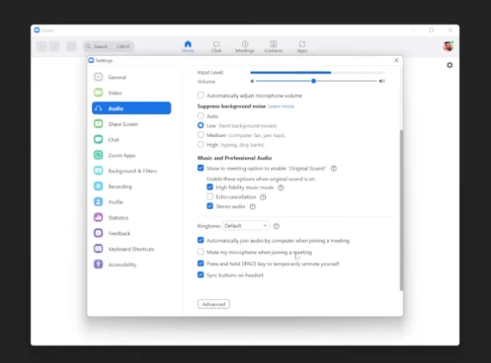Click the user profile avatar

point(449,46)
